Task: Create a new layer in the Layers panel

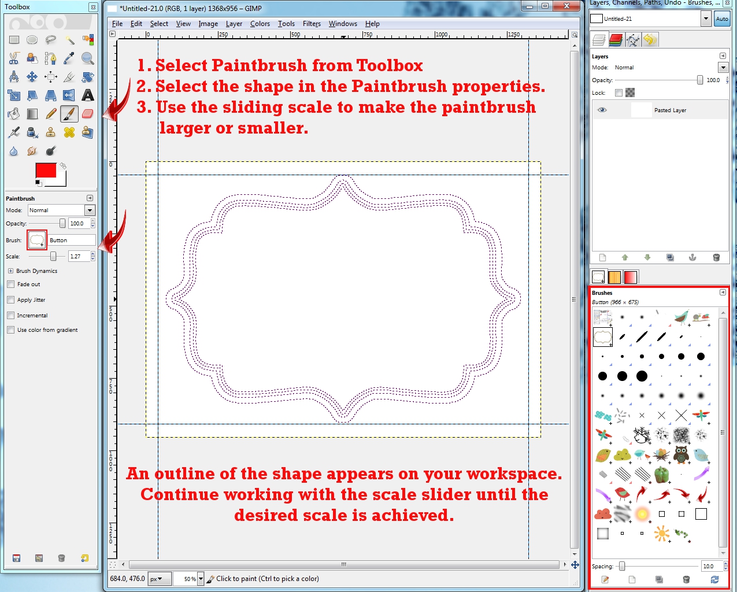Action: click(x=602, y=257)
